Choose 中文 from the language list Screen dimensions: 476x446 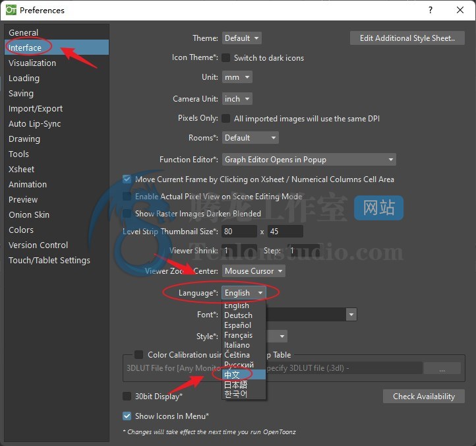click(x=232, y=375)
